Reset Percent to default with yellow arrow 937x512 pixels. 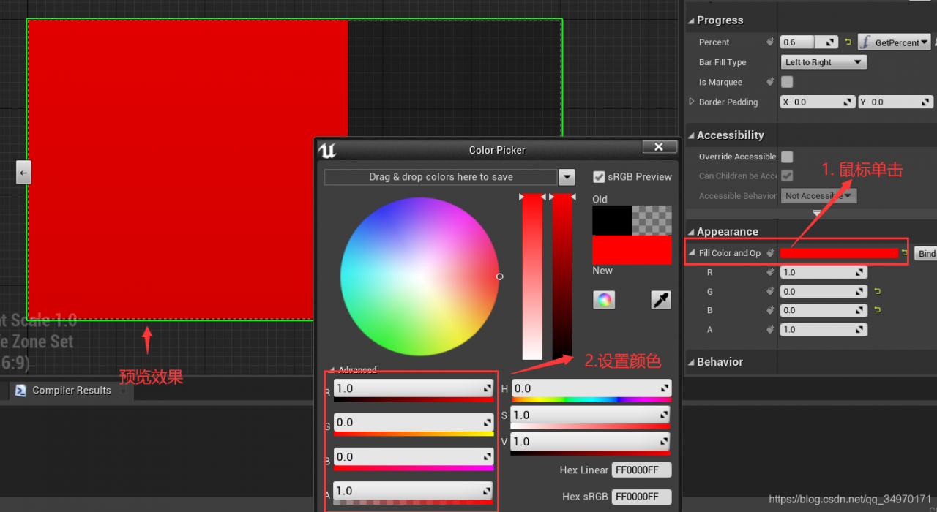pyautogui.click(x=848, y=42)
